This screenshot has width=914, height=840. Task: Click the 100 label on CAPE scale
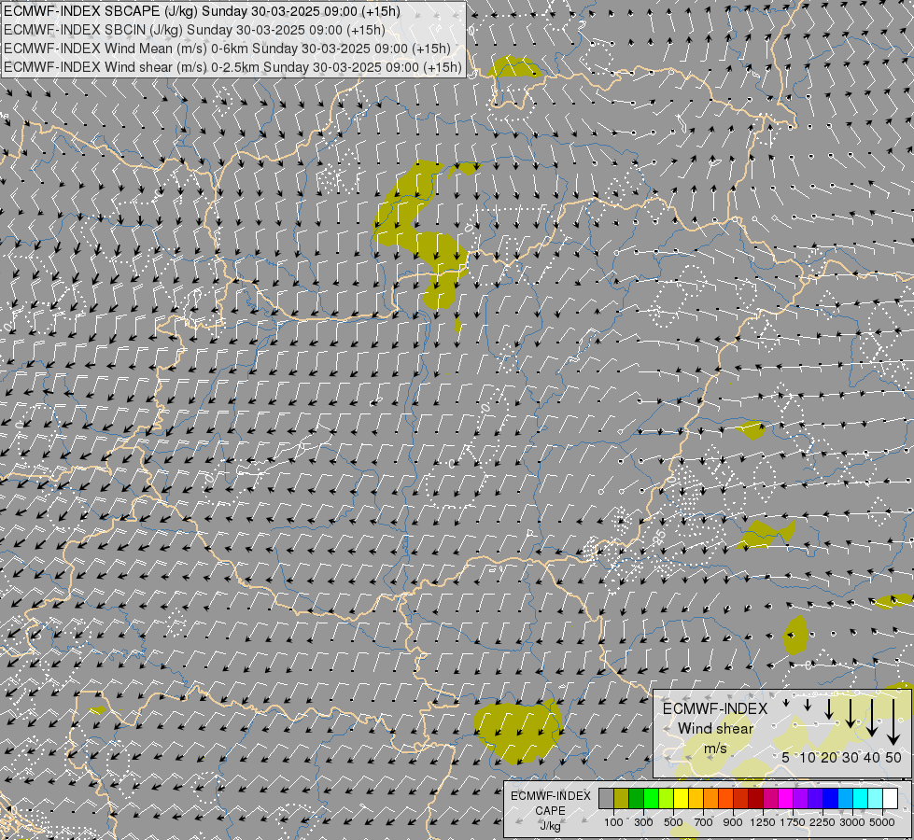point(613,822)
